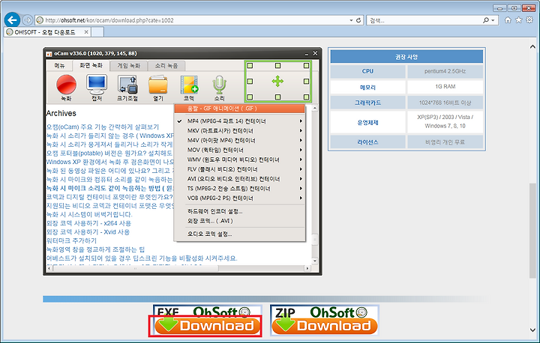Open the browser home icon
This screenshot has height=343, width=540.
(x=508, y=20)
